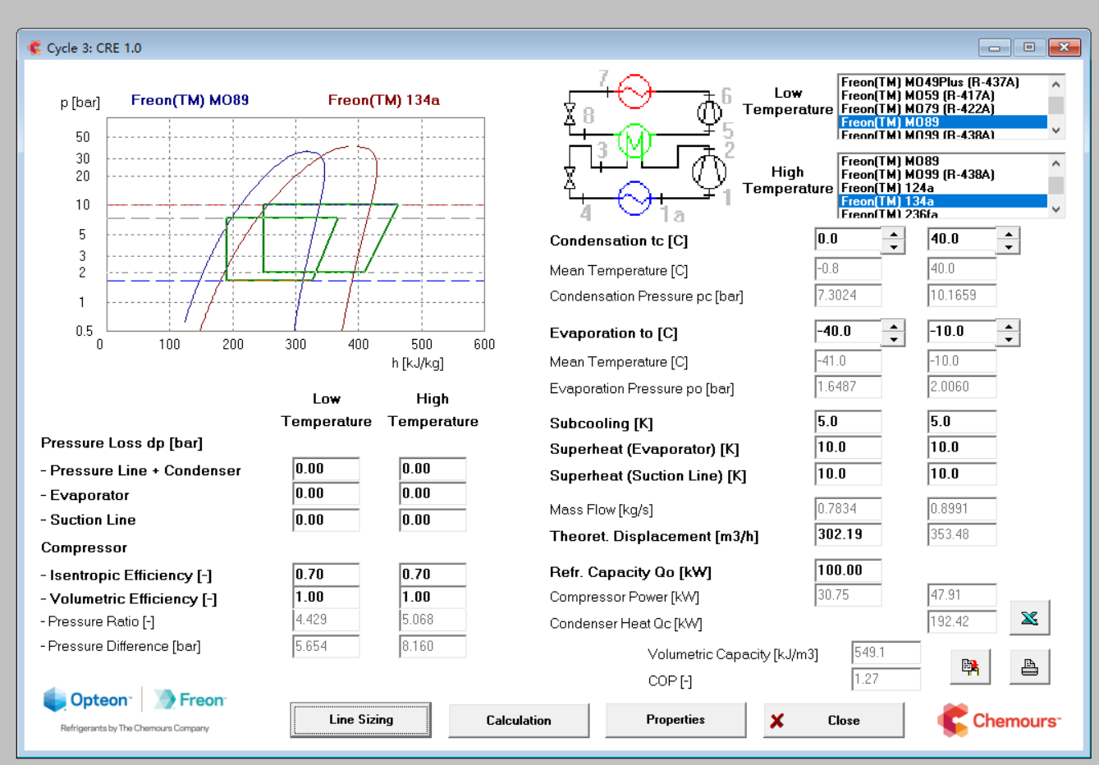The width and height of the screenshot is (1099, 765).
Task: Open refrigerant Properties
Action: coord(675,720)
